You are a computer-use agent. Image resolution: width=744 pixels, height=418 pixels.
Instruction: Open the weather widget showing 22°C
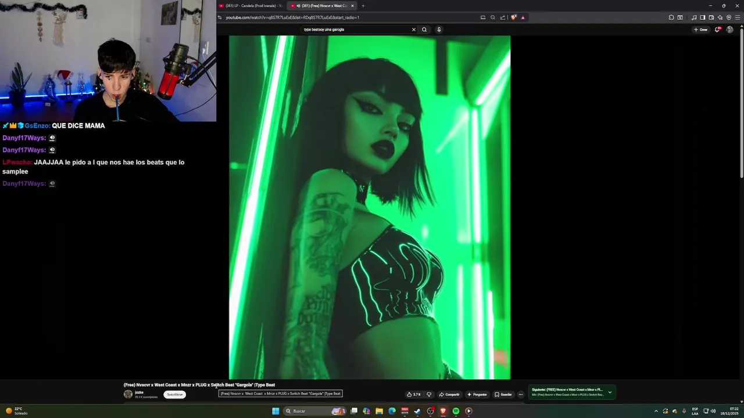click(x=16, y=411)
